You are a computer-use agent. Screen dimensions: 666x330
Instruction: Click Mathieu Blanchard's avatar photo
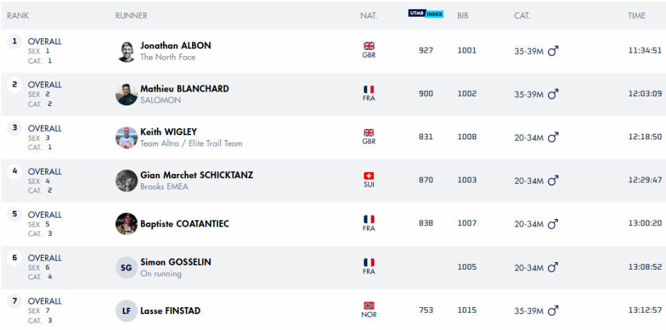(x=126, y=94)
